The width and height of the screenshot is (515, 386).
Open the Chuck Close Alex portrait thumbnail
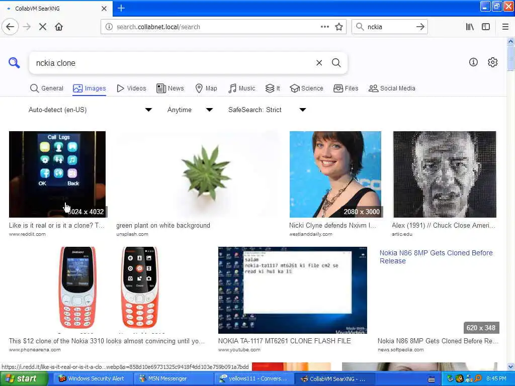445,174
